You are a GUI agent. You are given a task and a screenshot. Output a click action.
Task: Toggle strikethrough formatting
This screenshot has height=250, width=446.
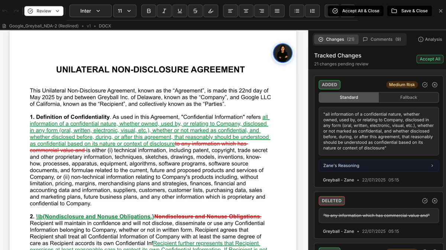point(195,11)
